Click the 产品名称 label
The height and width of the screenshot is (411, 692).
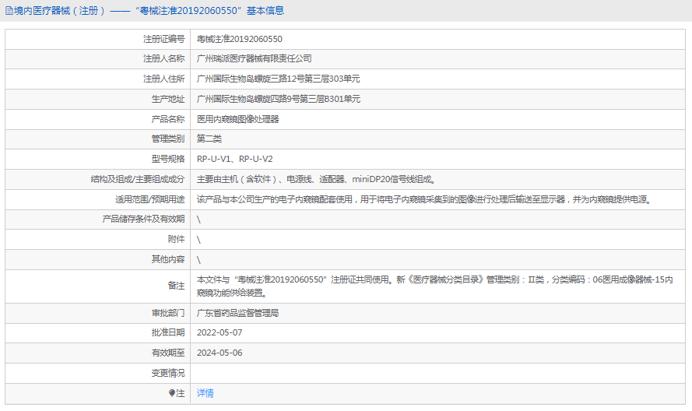tap(168, 119)
